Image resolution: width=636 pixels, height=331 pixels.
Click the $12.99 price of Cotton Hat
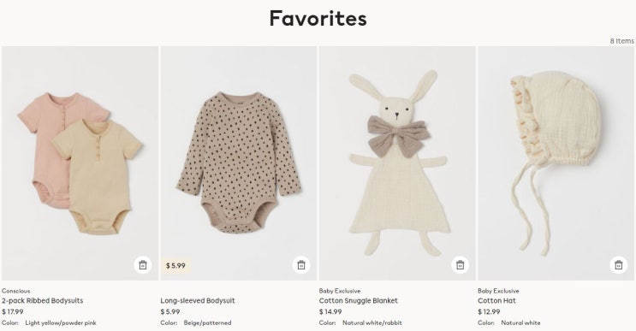489,312
